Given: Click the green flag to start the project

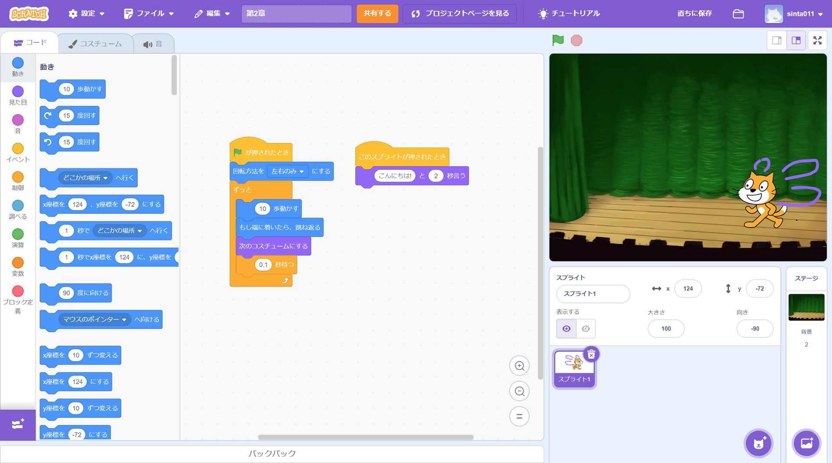Looking at the screenshot, I should point(558,40).
